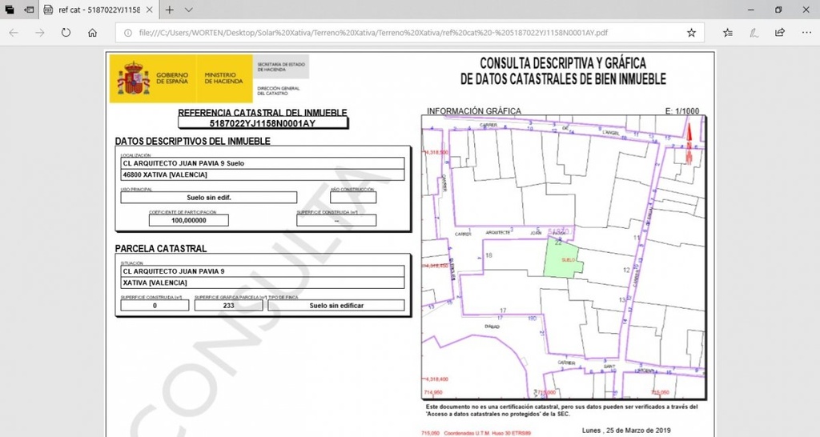This screenshot has width=820, height=437.
Task: Go to the Home page
Action: [x=92, y=32]
